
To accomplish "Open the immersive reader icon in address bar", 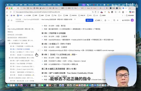I will 95,12.
